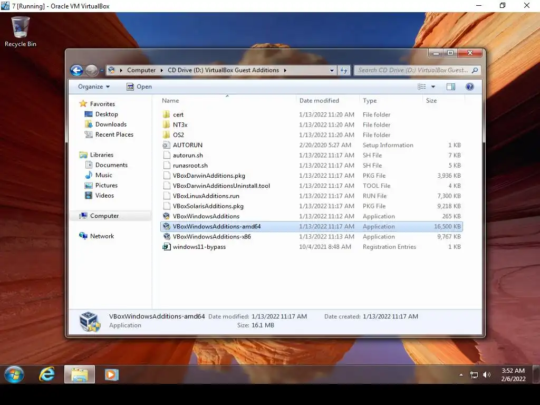The image size is (540, 405).
Task: Click '2/20/2020 5:27 AM' date cell
Action: click(x=325, y=145)
